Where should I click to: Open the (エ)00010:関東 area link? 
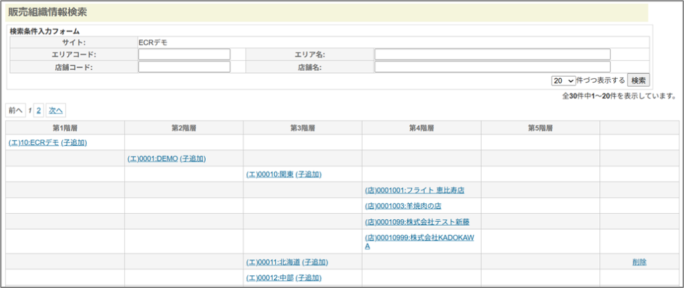coord(270,174)
